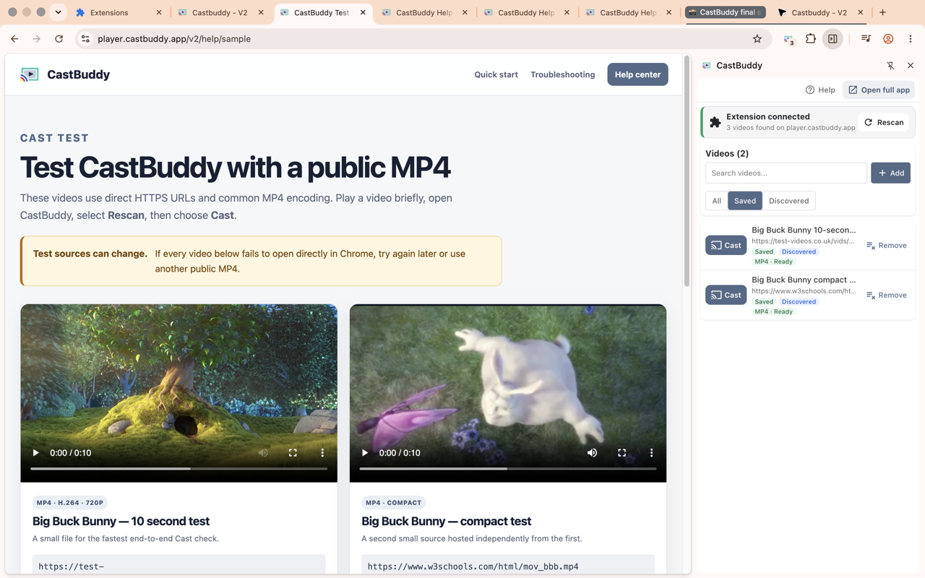Open the Chrome extensions puzzle menu

[x=811, y=39]
